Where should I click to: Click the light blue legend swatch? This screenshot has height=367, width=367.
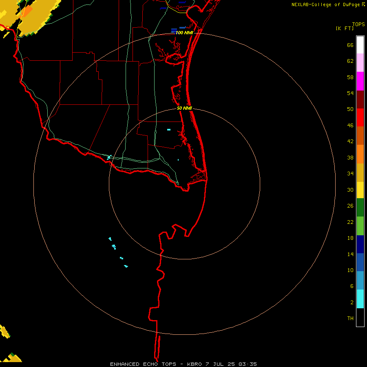360,281
